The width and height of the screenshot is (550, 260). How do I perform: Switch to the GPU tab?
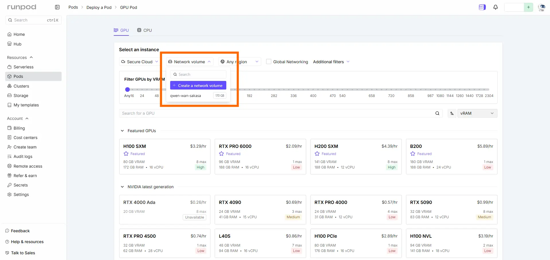pyautogui.click(x=121, y=30)
